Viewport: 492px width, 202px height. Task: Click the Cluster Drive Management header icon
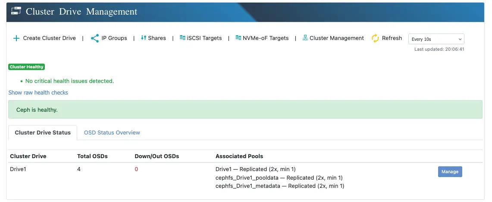point(16,12)
